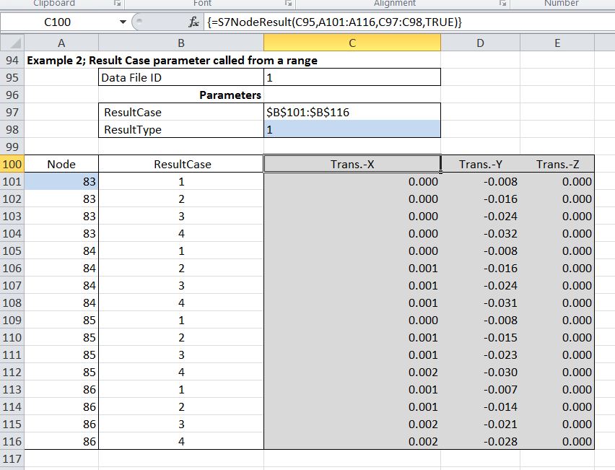Viewport: 615px width, 470px height.
Task: Select the ResultCase parameter cell $B$101:$B$116
Action: (352, 113)
